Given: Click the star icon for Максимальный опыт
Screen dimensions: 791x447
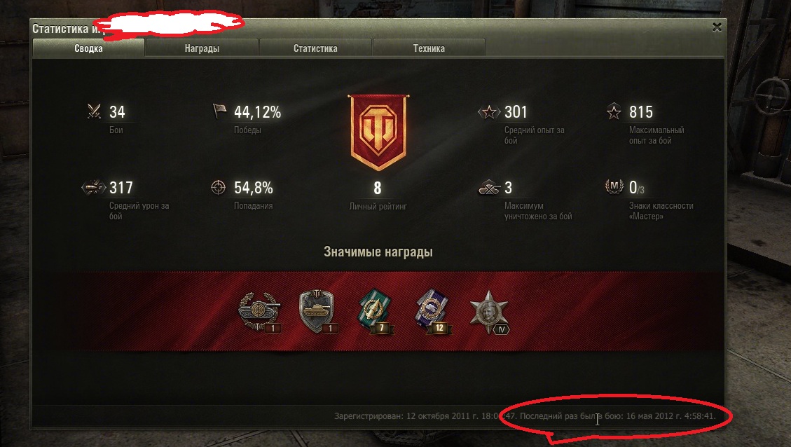Looking at the screenshot, I should pyautogui.click(x=614, y=111).
